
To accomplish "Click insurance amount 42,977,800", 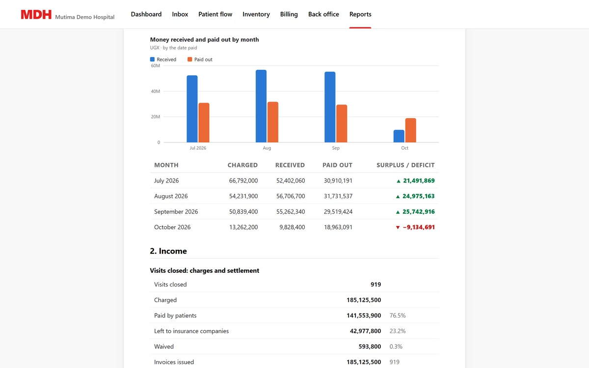I will point(366,331).
